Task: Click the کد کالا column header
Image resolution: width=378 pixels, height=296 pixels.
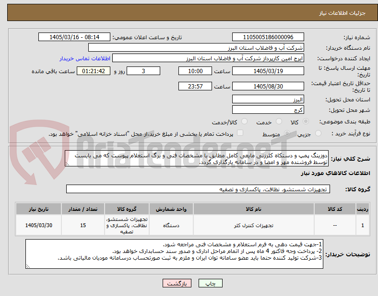Action: click(x=335, y=209)
